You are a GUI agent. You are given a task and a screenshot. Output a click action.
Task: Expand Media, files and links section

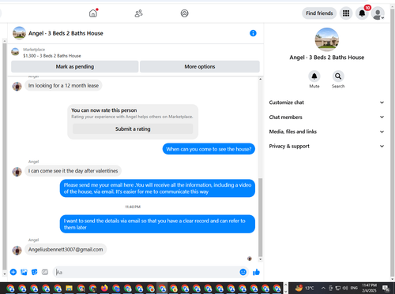[x=326, y=132]
